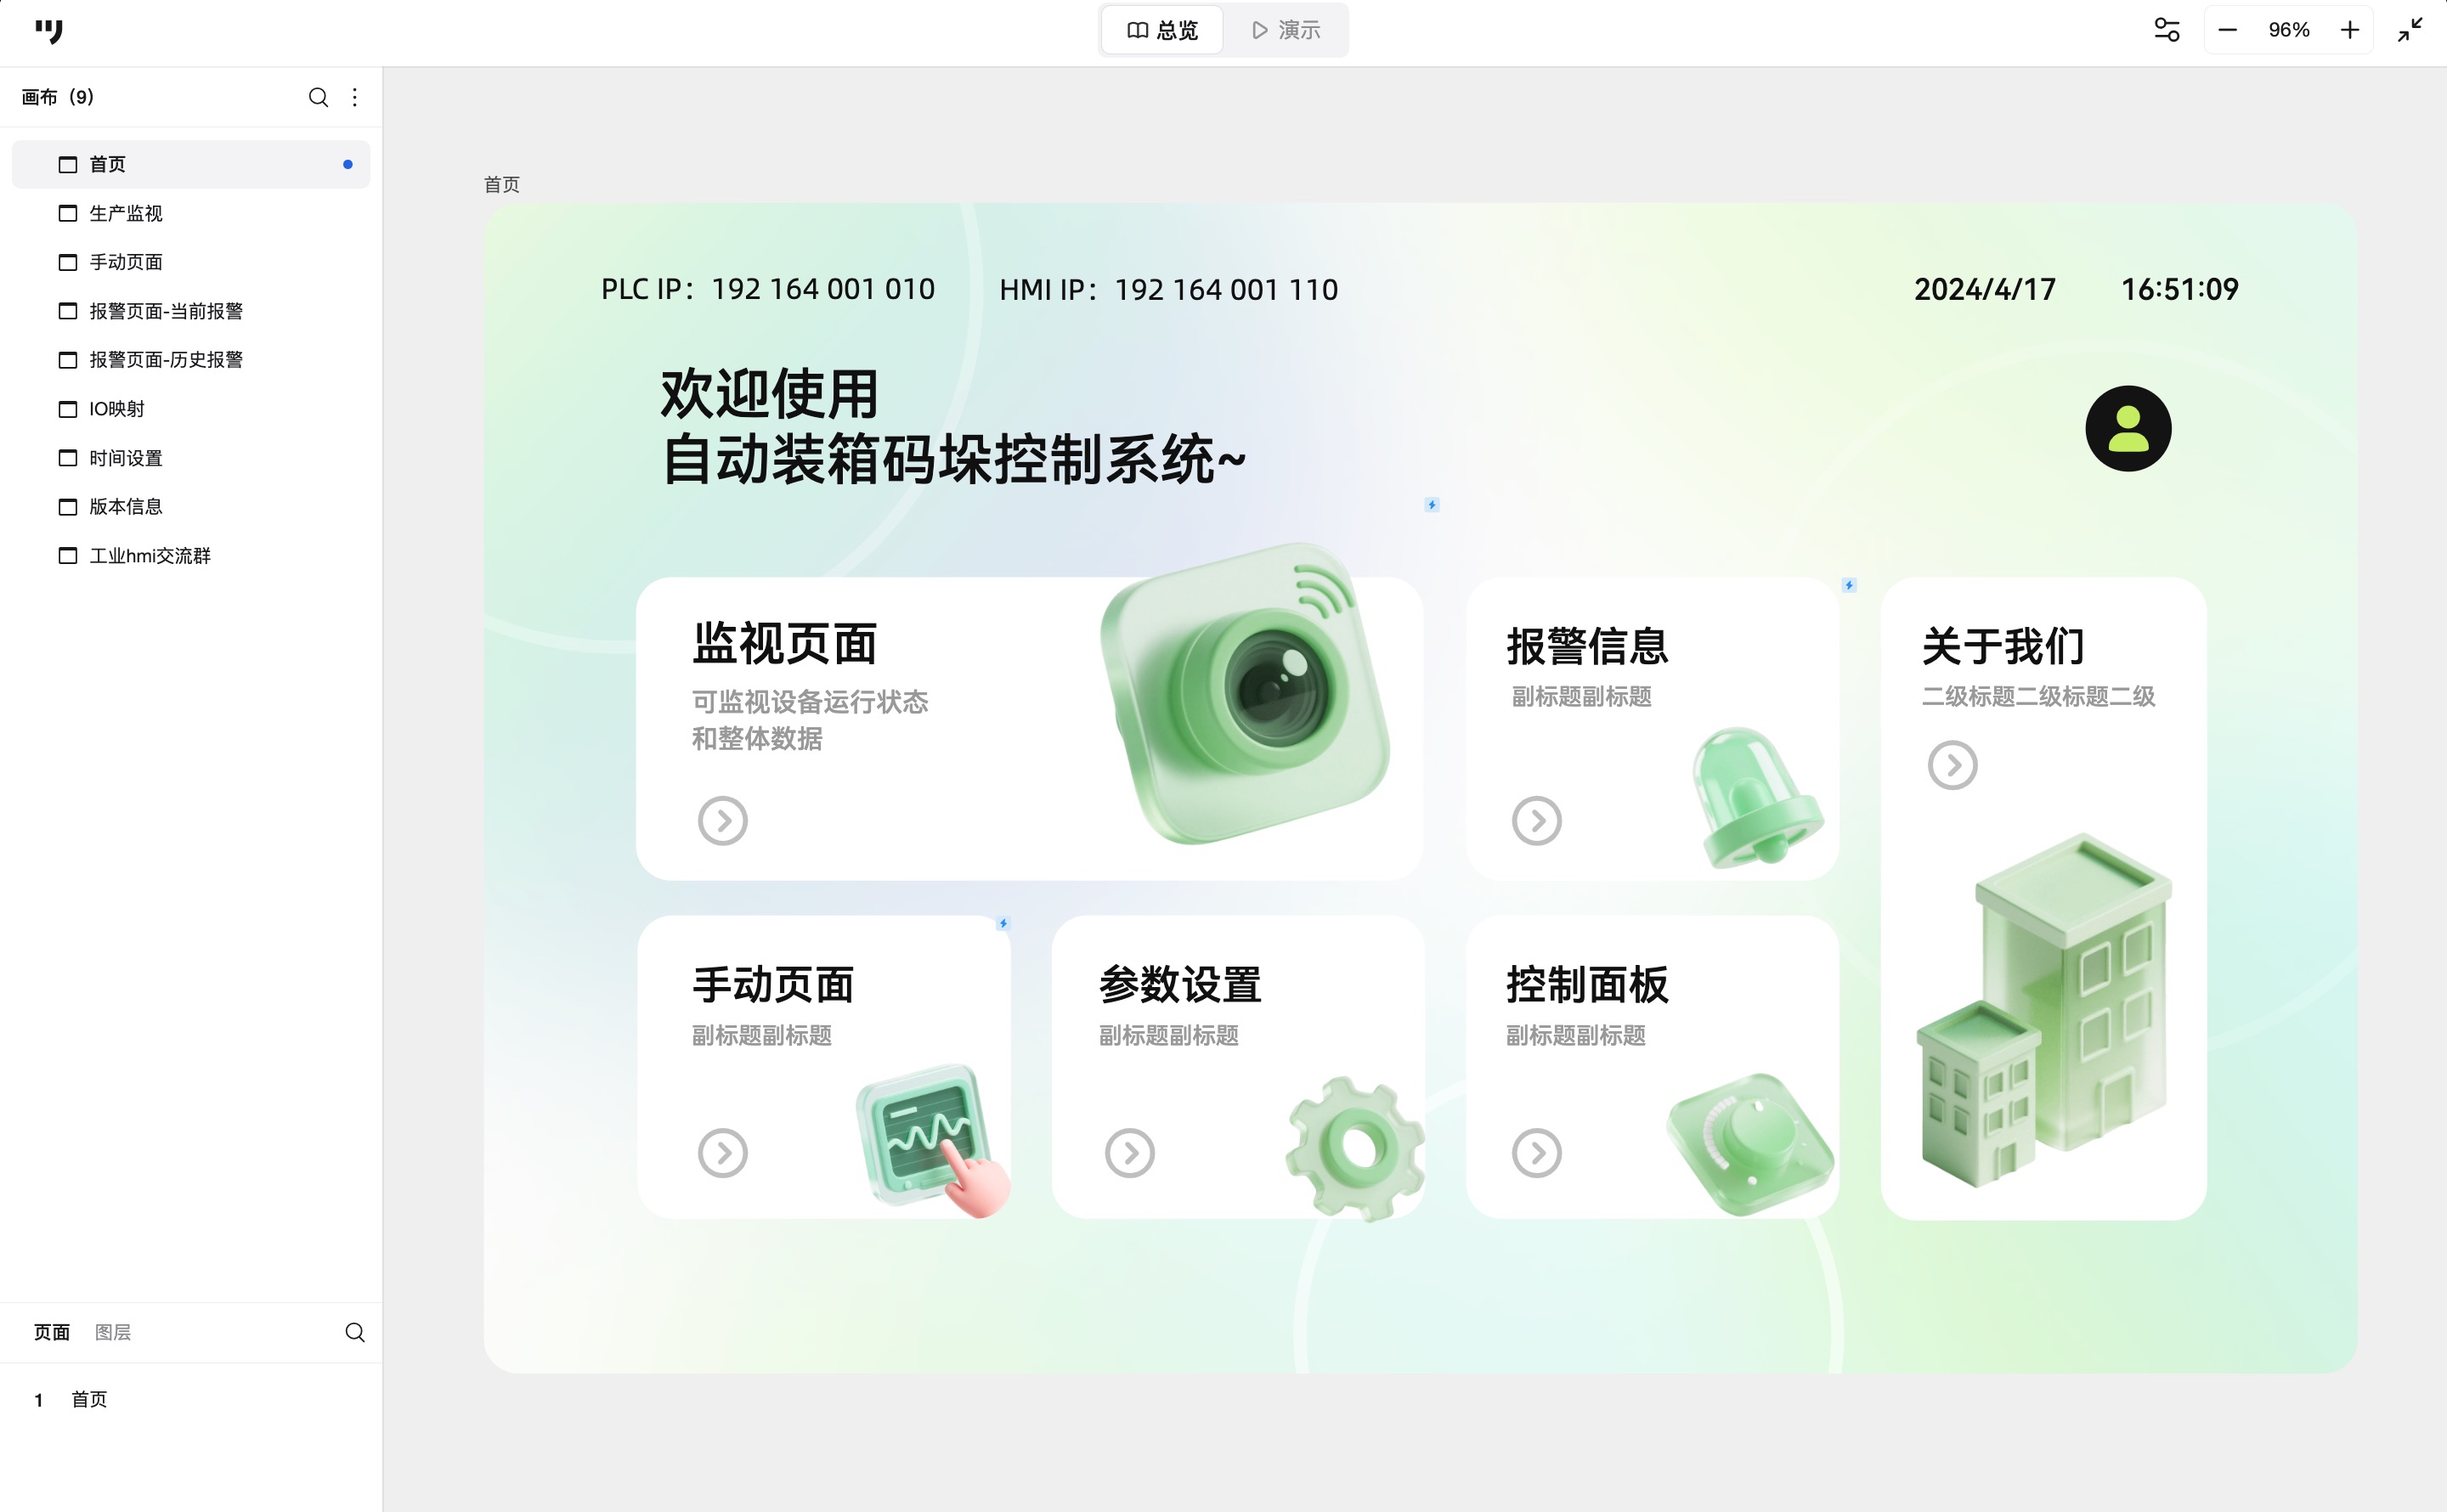Click the interaction lightning marker near 报警信息 card

(1848, 585)
